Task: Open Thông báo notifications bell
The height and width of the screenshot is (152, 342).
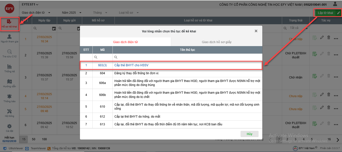Action: coord(10,98)
